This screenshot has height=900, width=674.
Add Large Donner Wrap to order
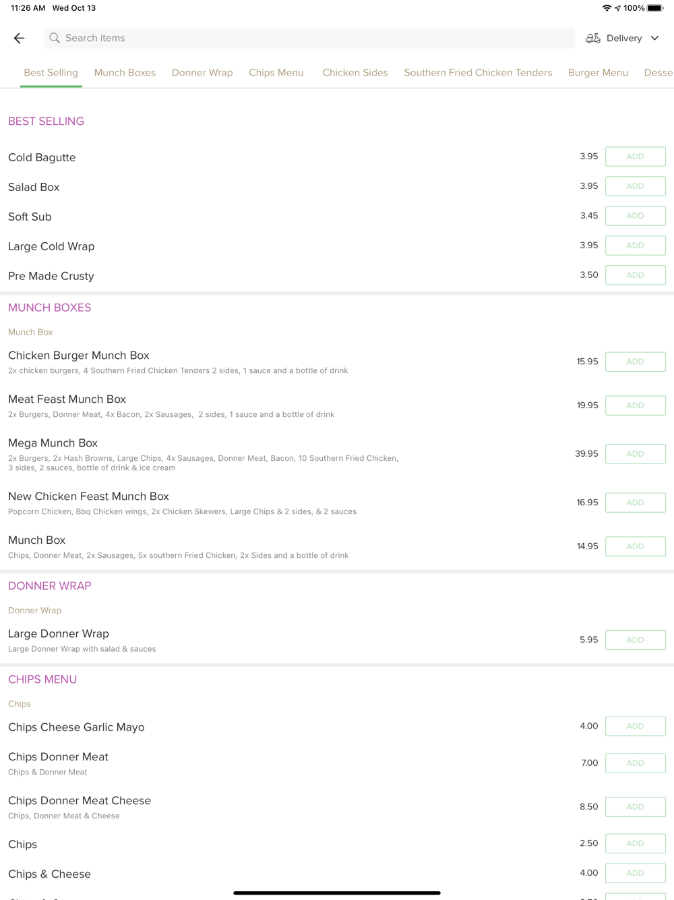tap(635, 640)
